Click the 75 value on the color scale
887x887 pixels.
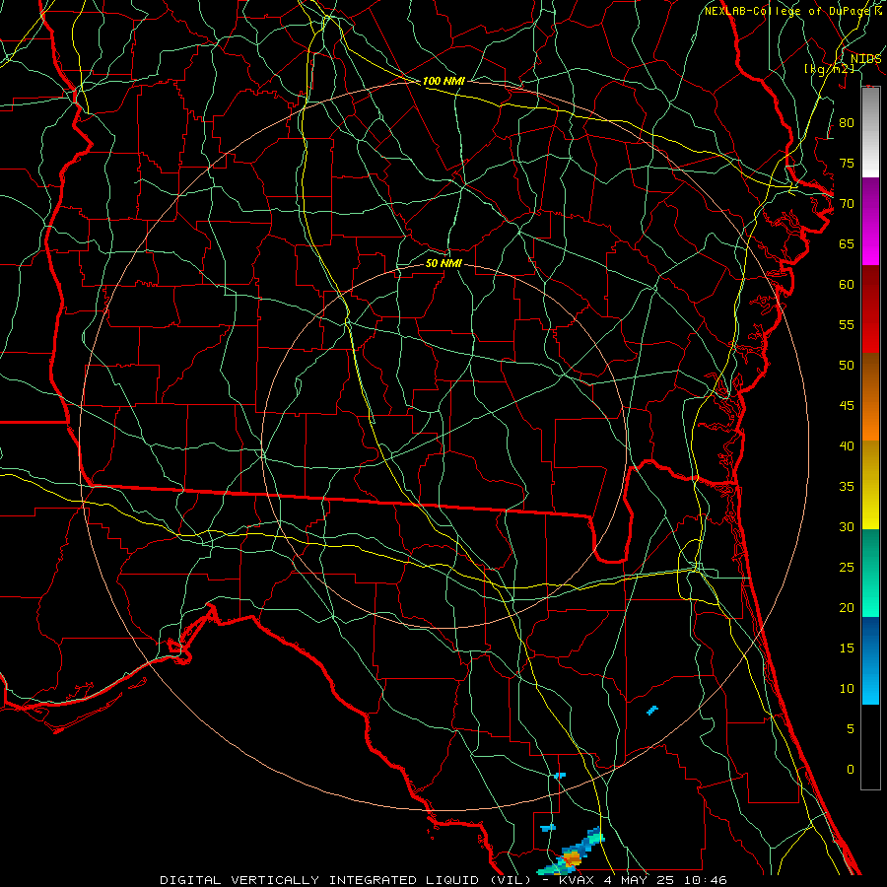(x=847, y=163)
